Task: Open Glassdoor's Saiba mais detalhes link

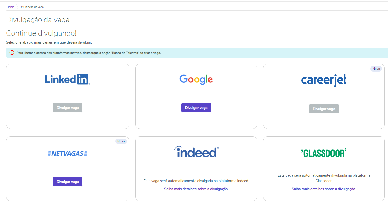Action: click(324, 189)
